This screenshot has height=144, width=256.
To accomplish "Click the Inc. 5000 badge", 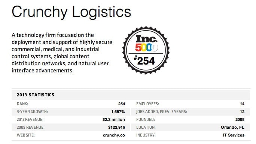I will click(x=146, y=50).
